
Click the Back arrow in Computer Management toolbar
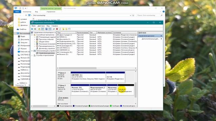pyautogui.click(x=32, y=29)
